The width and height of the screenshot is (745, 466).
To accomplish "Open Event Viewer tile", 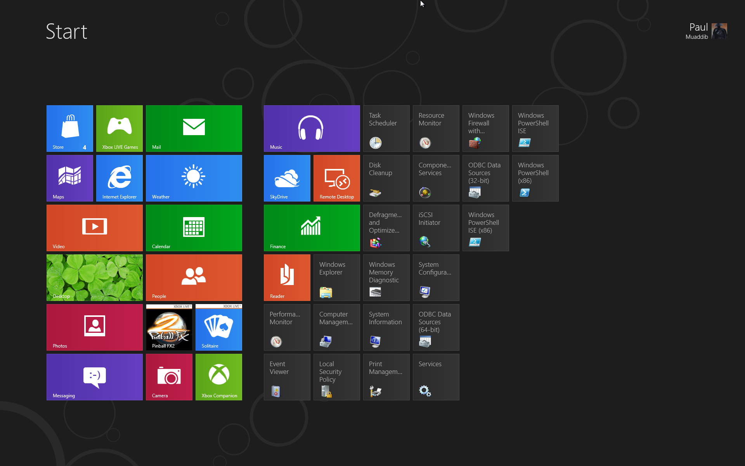I will pyautogui.click(x=287, y=377).
